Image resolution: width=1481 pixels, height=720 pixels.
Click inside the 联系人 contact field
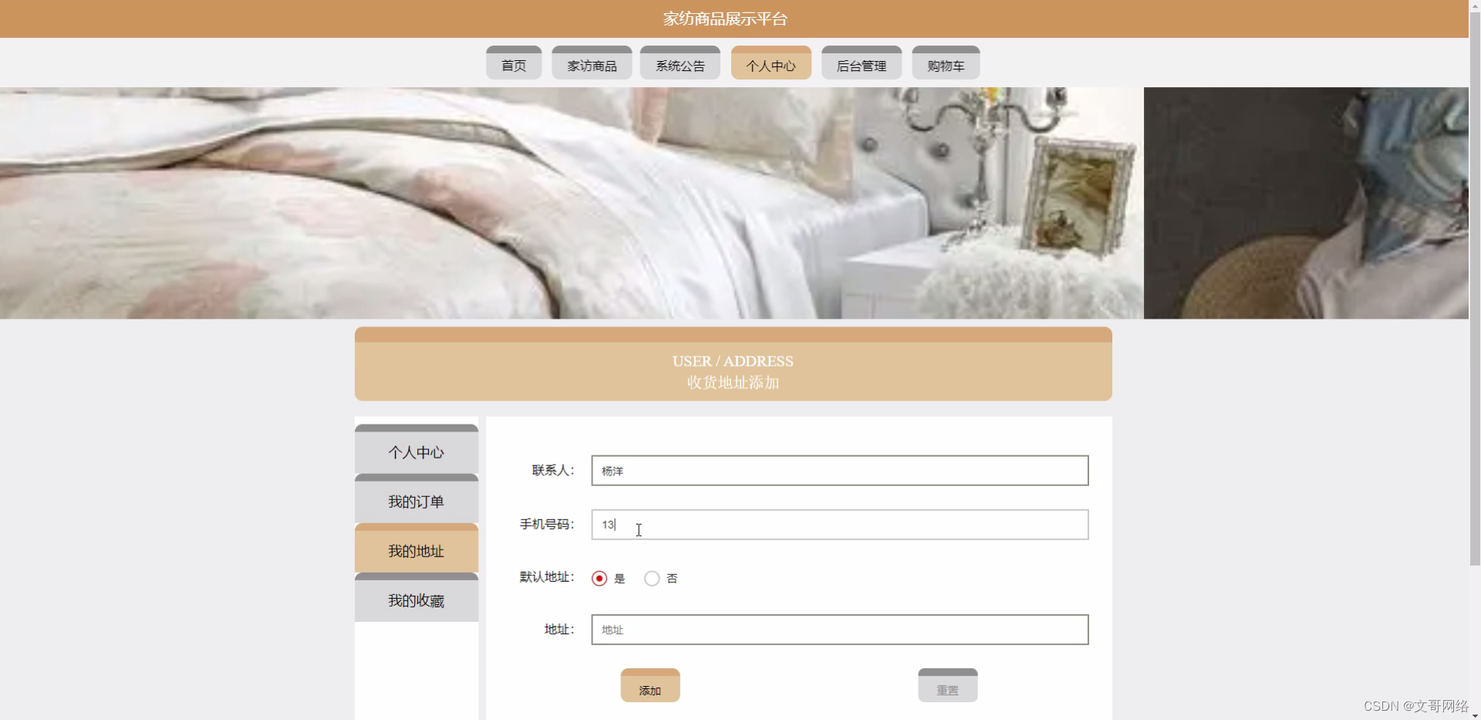coord(838,470)
